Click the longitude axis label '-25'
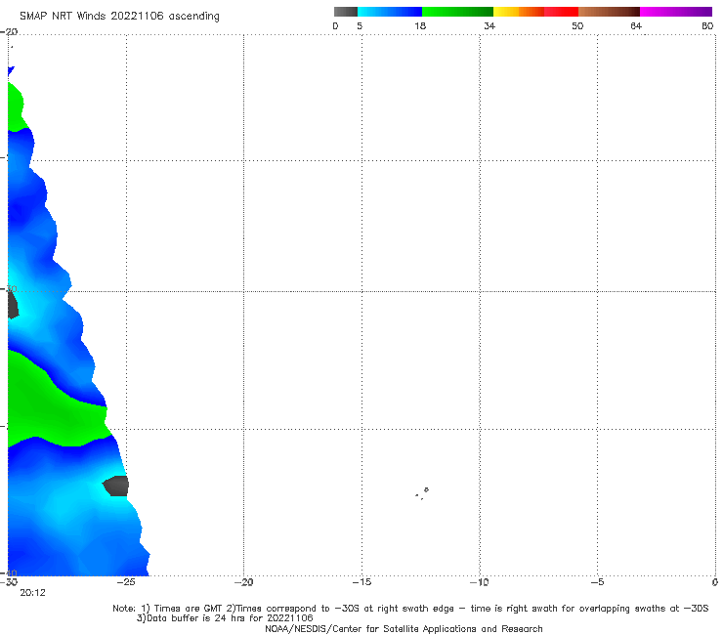This screenshot has width=723, height=635. click(x=126, y=582)
